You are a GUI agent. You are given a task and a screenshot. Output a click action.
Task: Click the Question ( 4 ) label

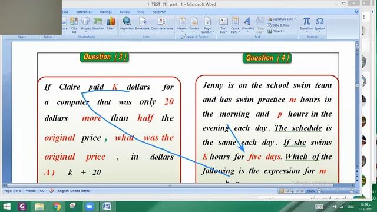click(x=267, y=58)
